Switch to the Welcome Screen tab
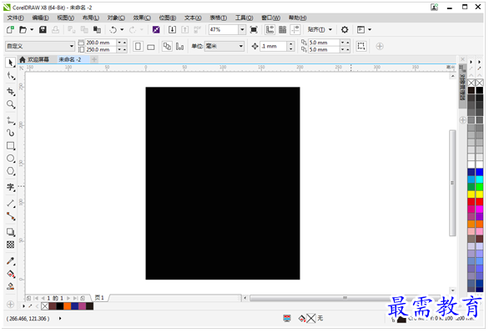489x333 pixels. tap(34, 59)
